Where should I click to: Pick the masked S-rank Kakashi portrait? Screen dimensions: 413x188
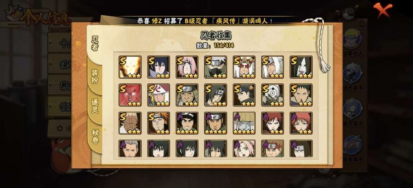click(215, 67)
